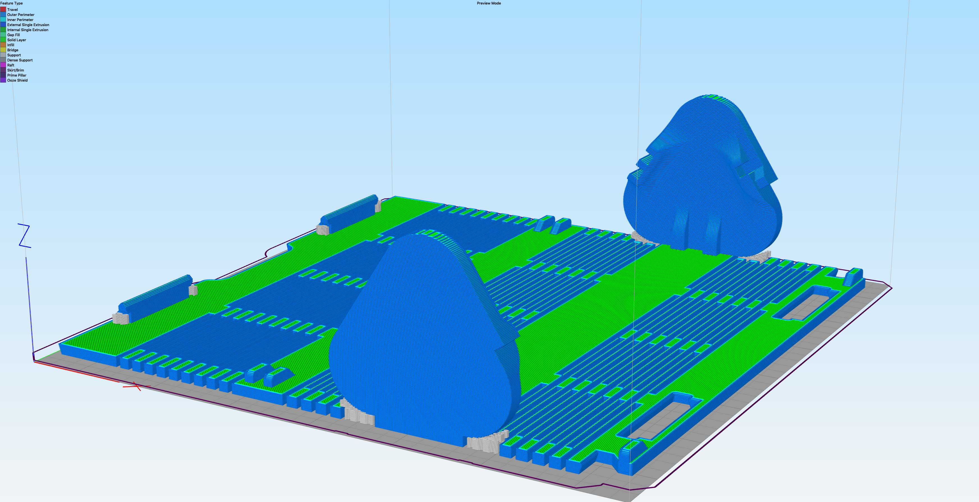Select the Gap Fill color swatch
Screen dimensions: 979x502
(x=3, y=35)
